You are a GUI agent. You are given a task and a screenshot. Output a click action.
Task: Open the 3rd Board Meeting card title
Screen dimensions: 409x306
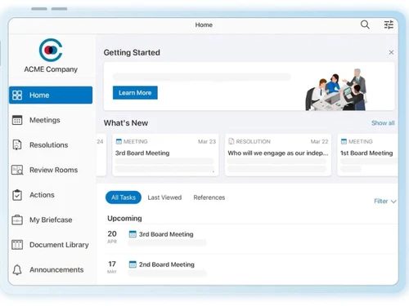pos(142,153)
